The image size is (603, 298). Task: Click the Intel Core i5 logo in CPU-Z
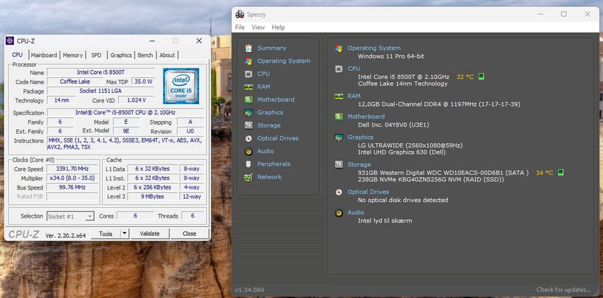pos(181,86)
